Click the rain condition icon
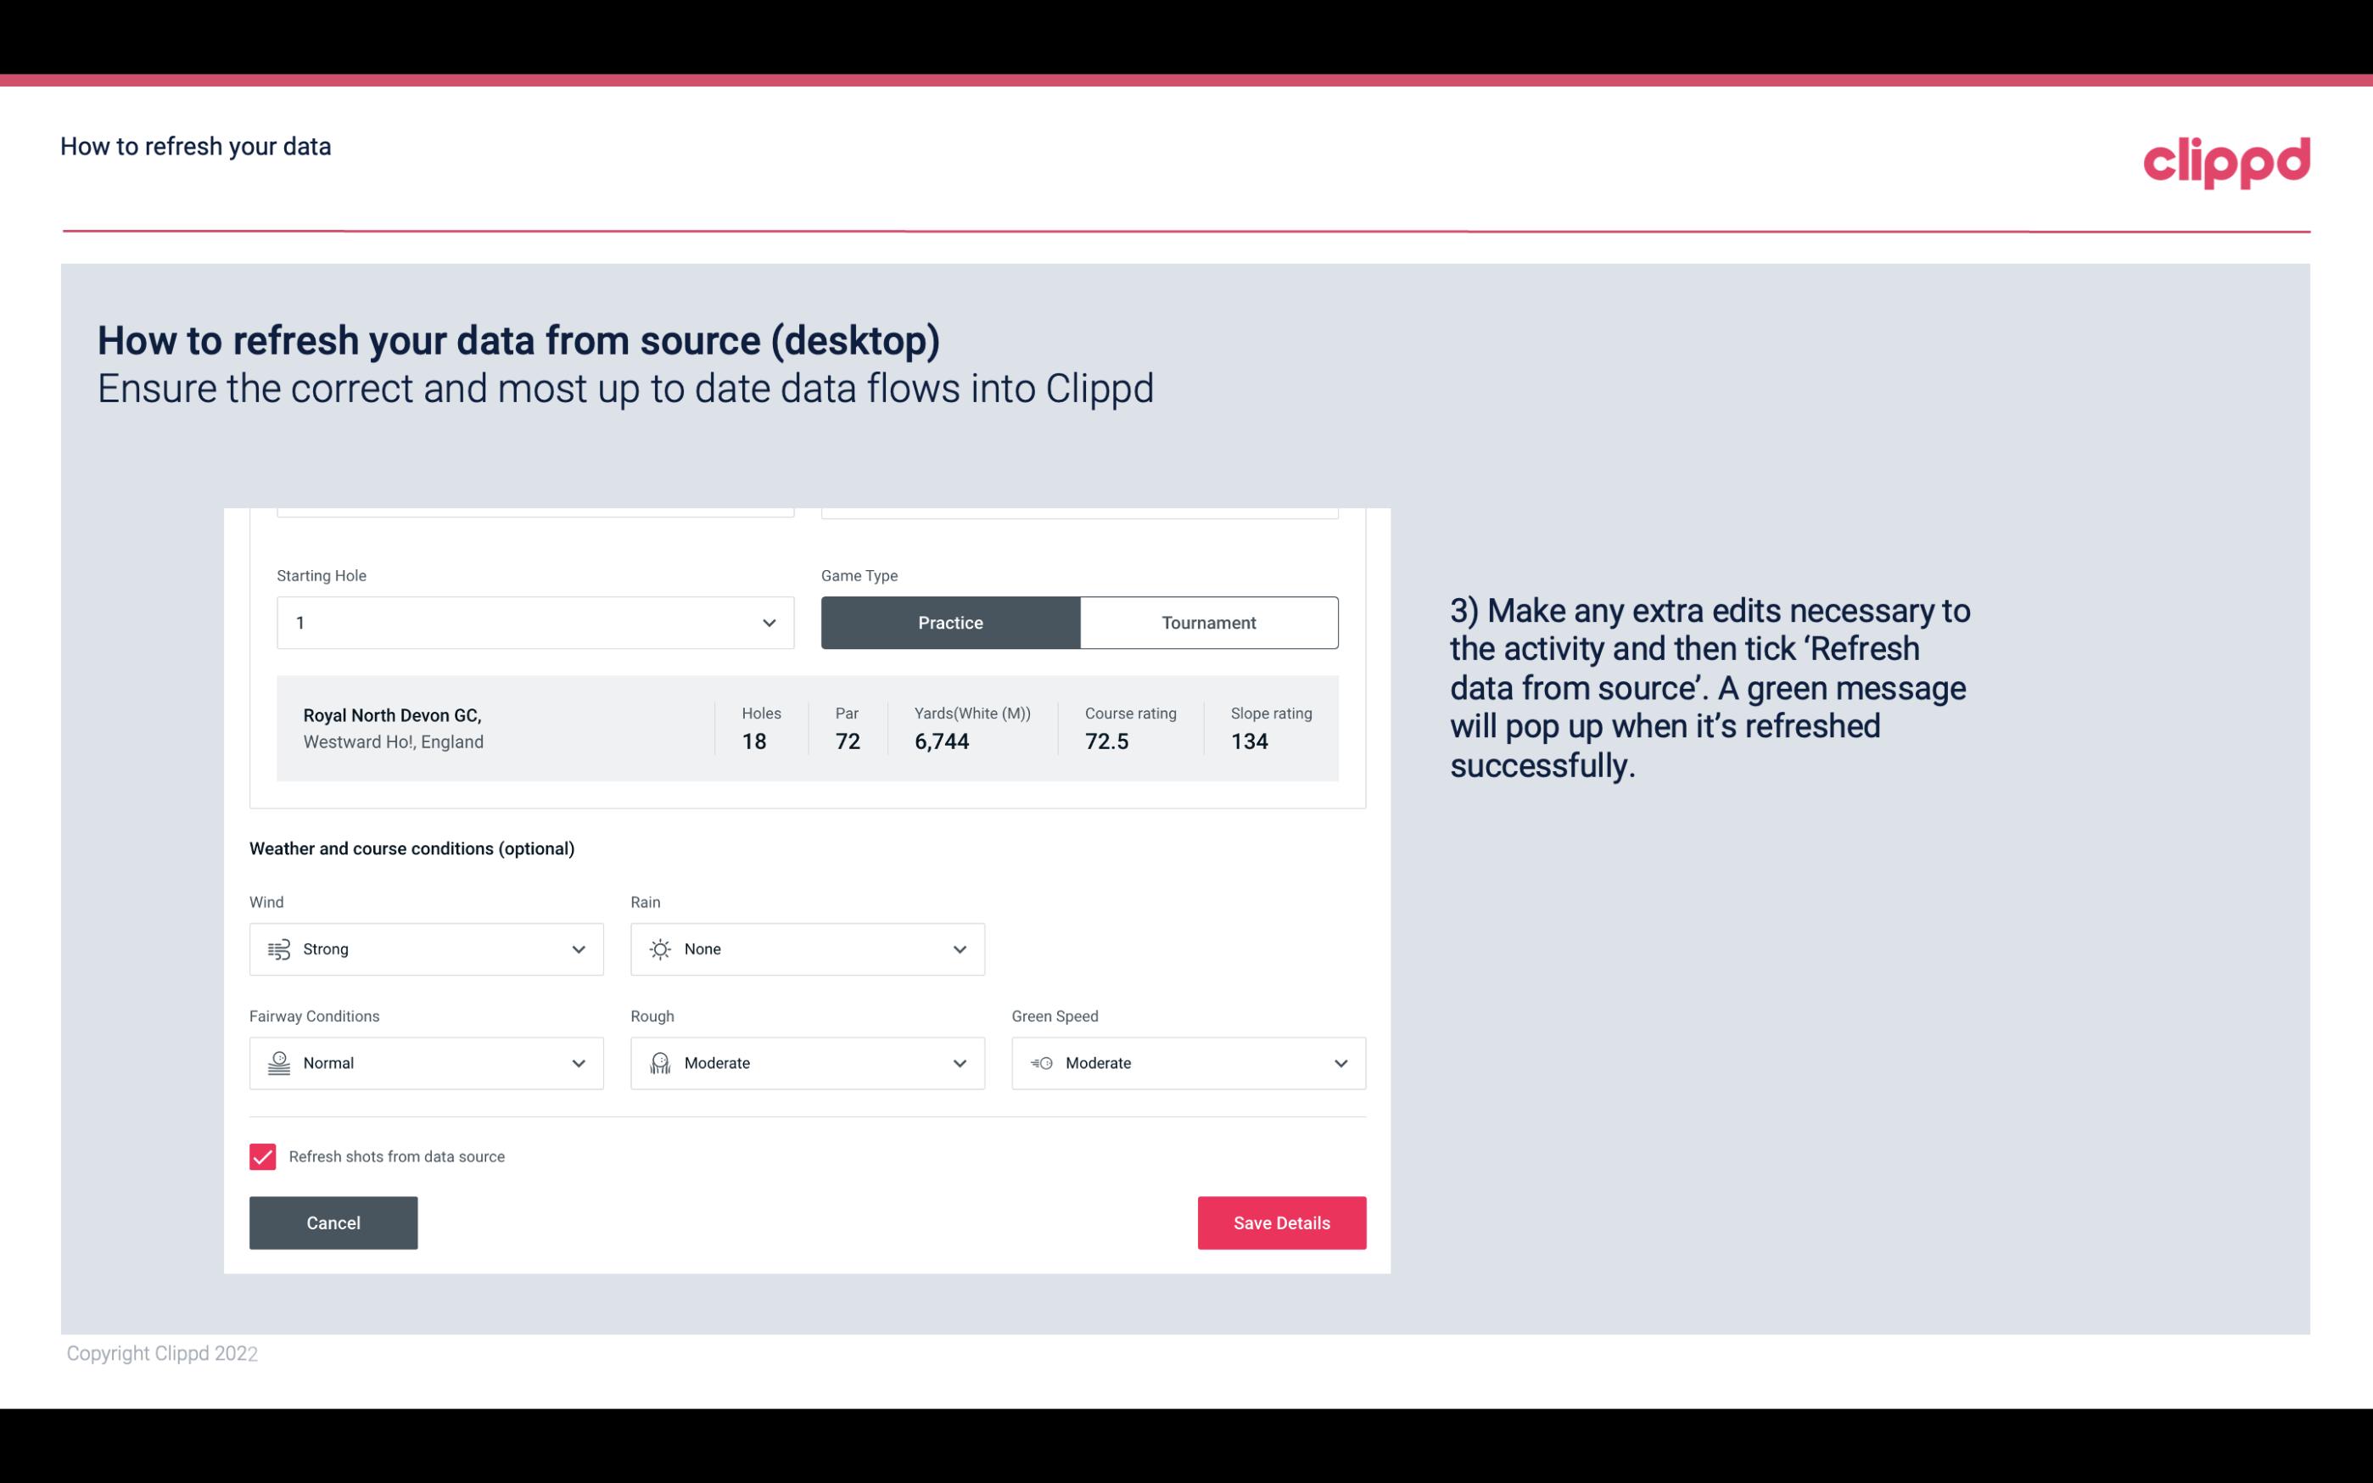 (x=659, y=949)
